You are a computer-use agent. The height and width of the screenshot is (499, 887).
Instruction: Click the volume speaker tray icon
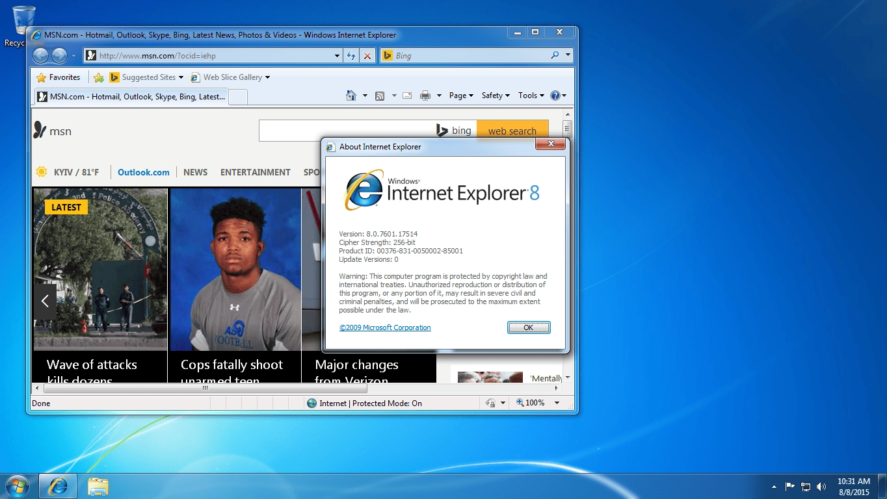[821, 486]
